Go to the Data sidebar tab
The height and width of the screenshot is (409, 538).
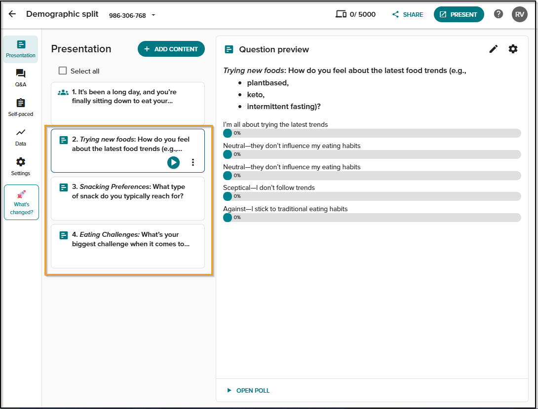[21, 137]
